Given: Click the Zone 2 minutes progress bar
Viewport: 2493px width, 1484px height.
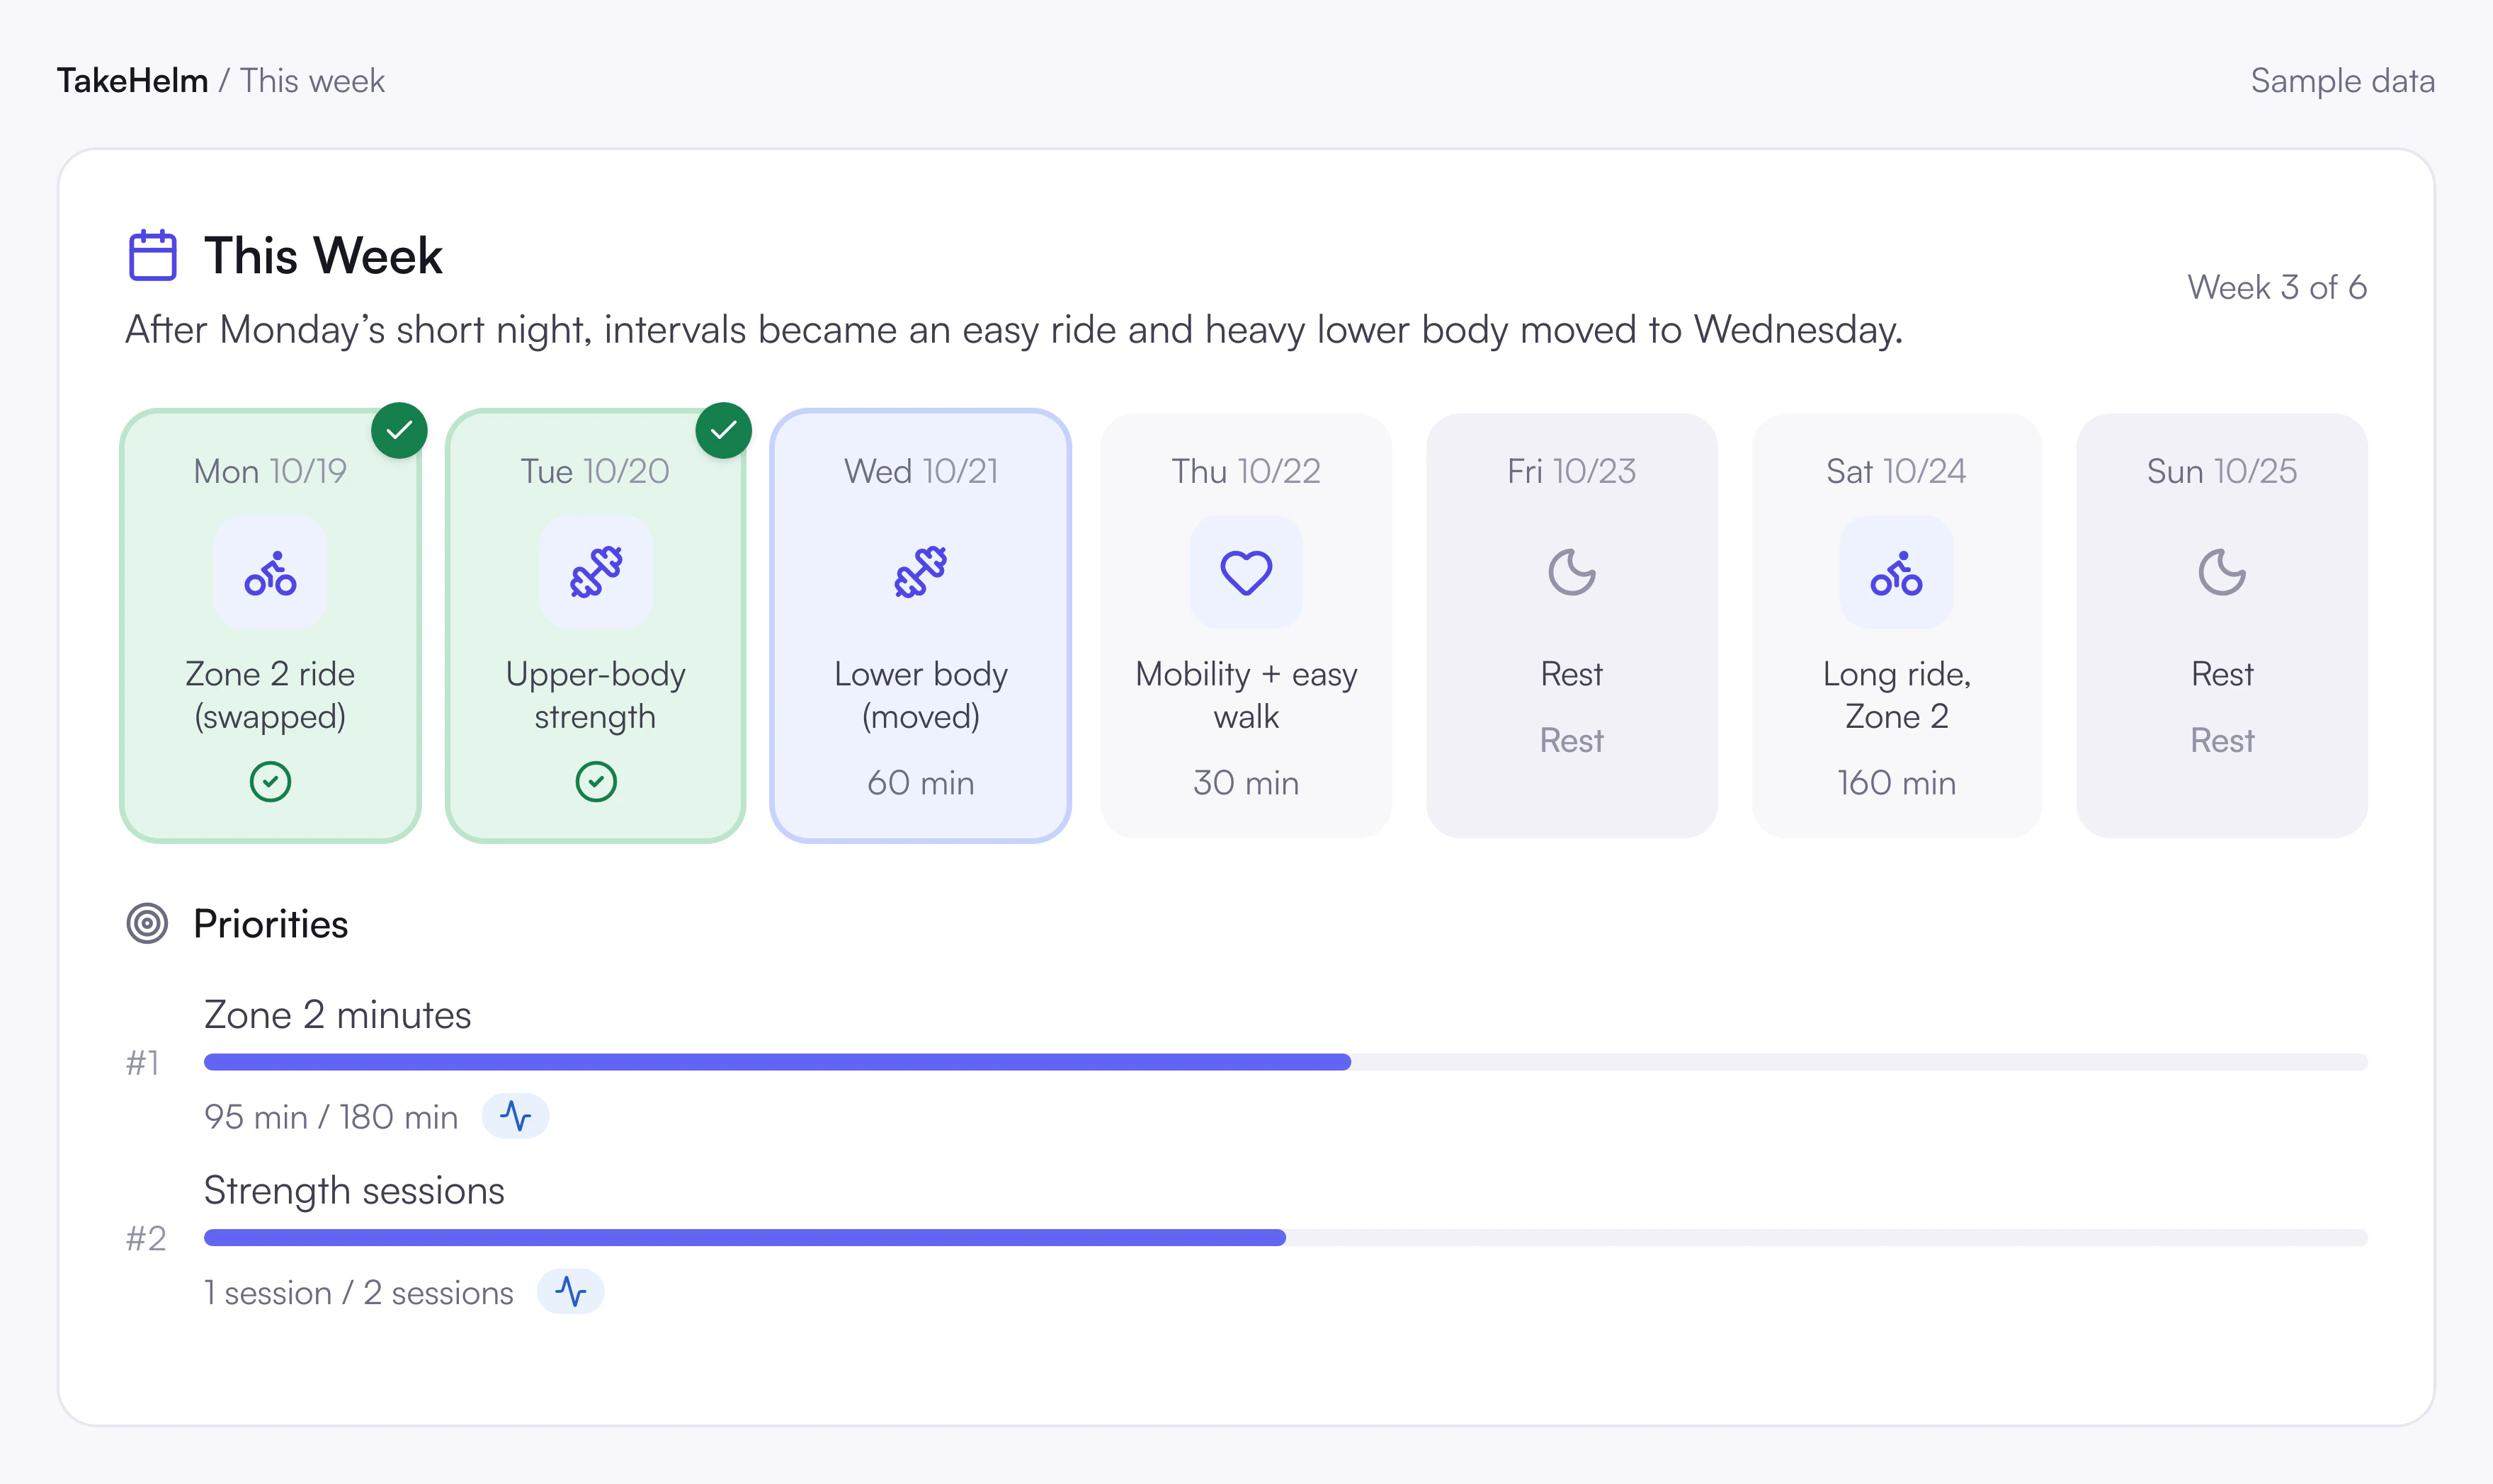Looking at the screenshot, I should (x=1285, y=1062).
